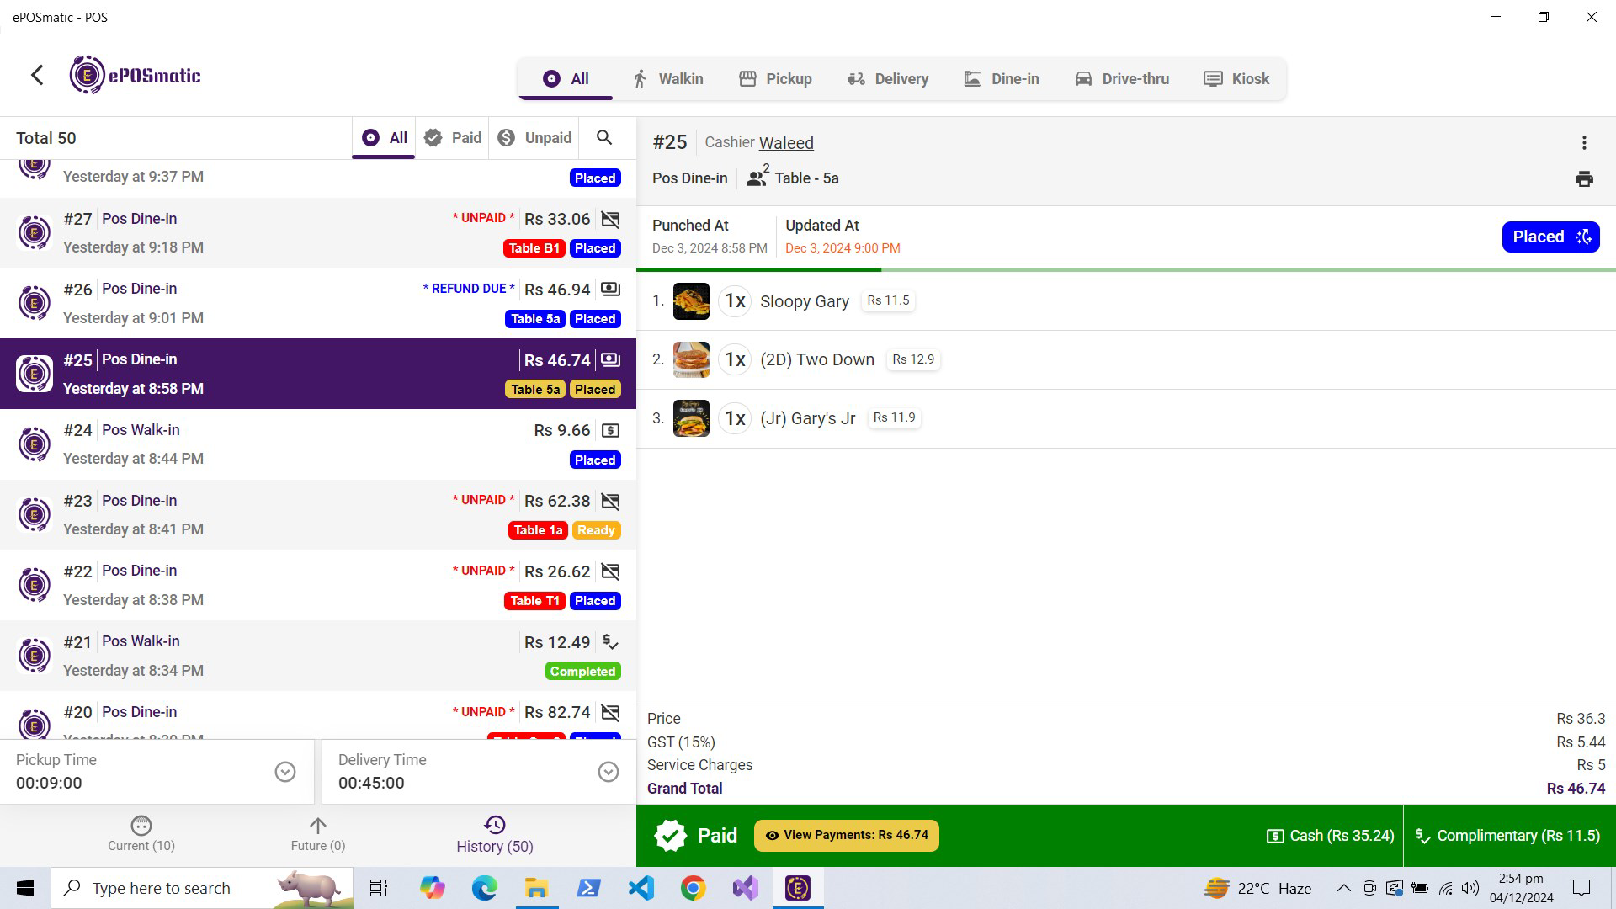Click the Sloopy Gary item thumbnail
The image size is (1616, 909).
pyautogui.click(x=691, y=301)
